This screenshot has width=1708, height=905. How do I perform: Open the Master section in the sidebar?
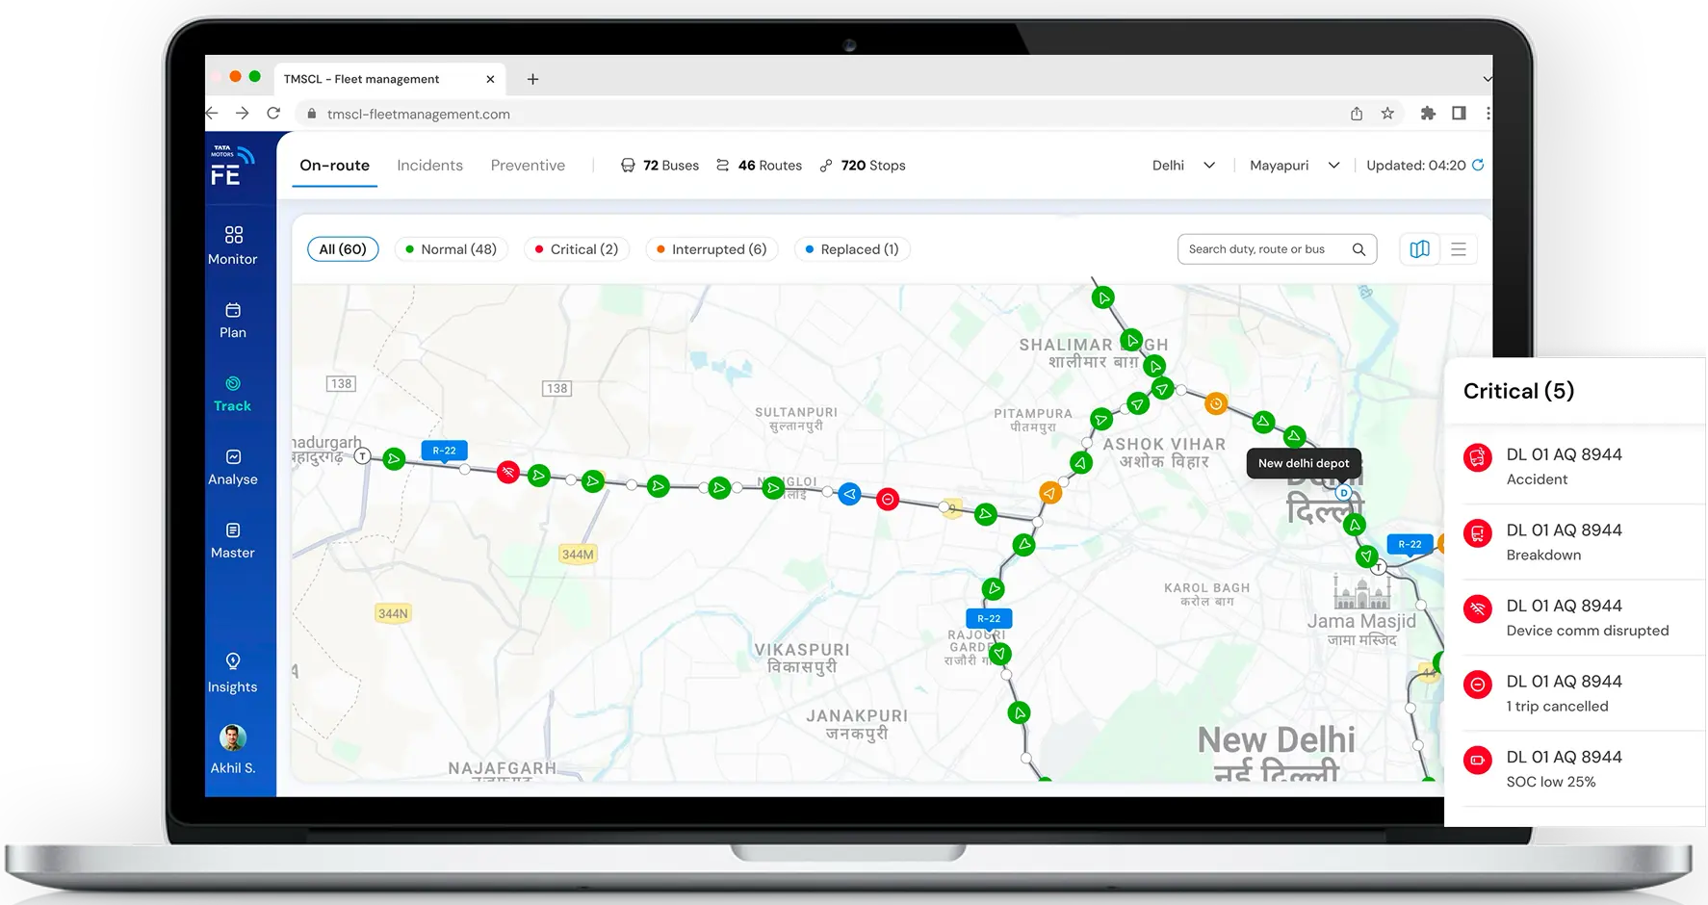(x=232, y=539)
